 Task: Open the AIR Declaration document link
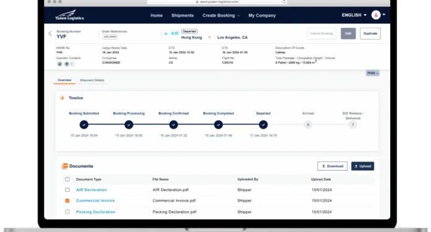[x=91, y=190]
